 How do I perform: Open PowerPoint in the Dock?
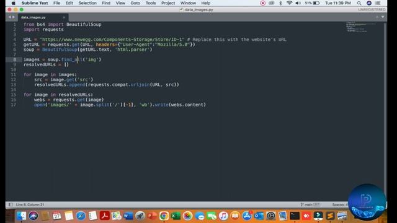pyautogui.click(x=152, y=216)
